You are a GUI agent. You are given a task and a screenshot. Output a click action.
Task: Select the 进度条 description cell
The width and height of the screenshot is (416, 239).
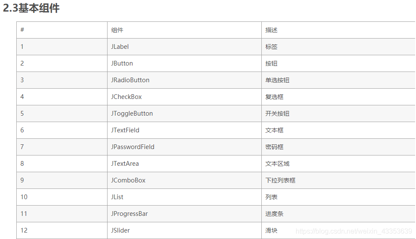coord(274,214)
